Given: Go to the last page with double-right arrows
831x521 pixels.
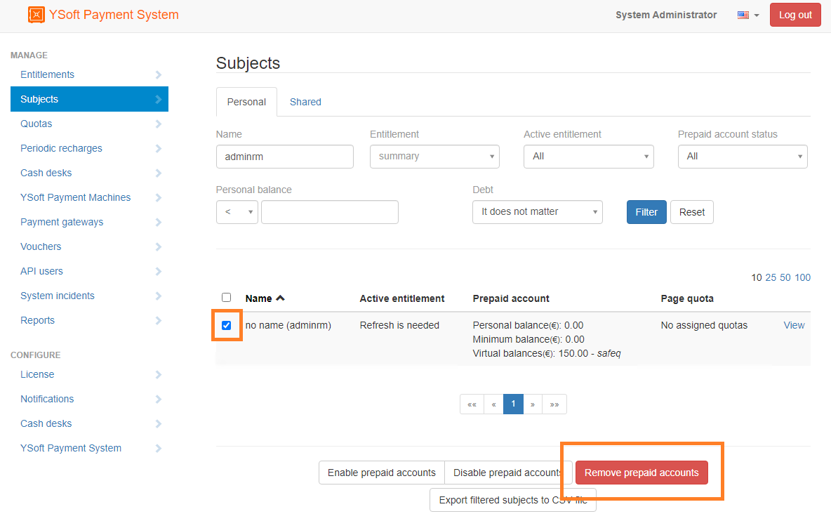Looking at the screenshot, I should click(x=554, y=404).
